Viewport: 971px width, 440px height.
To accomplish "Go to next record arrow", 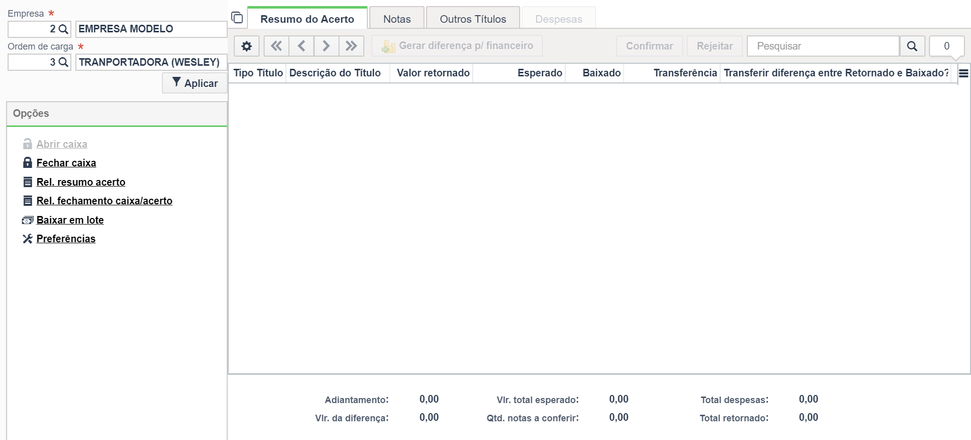I will click(326, 46).
